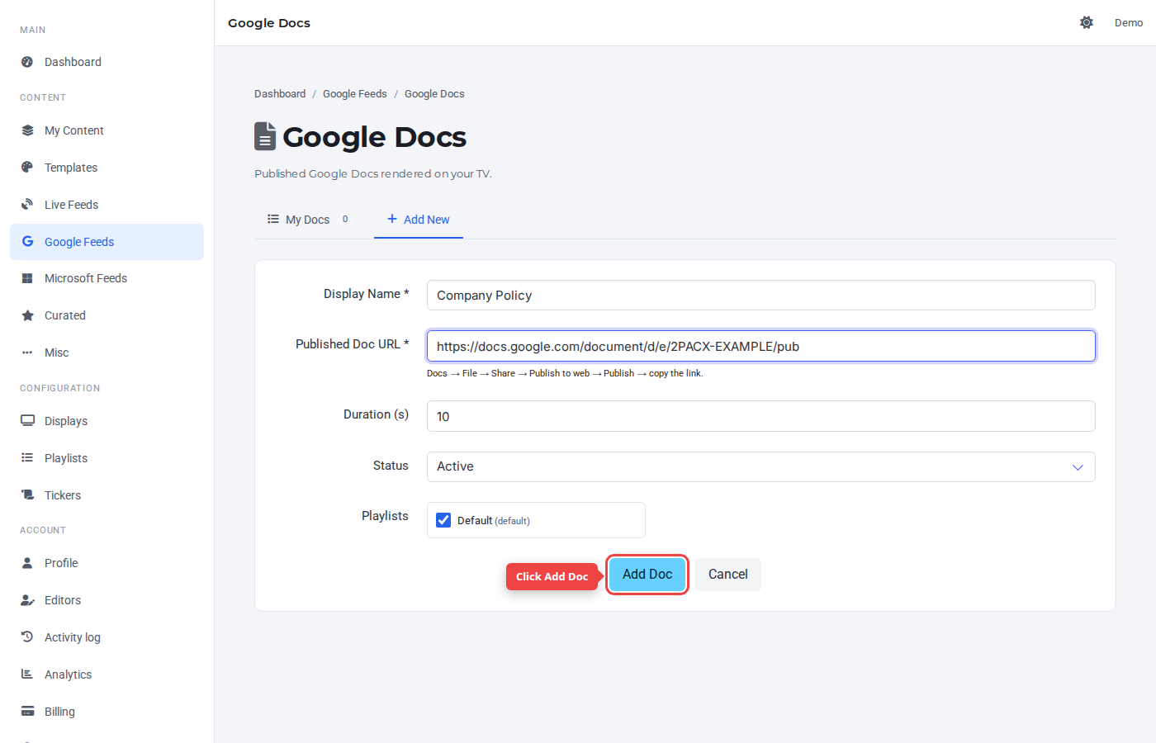The width and height of the screenshot is (1156, 743).
Task: Click the Microsoft Feeds windows icon
Action: (27, 278)
